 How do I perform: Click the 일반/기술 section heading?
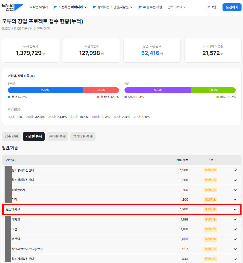10,148
